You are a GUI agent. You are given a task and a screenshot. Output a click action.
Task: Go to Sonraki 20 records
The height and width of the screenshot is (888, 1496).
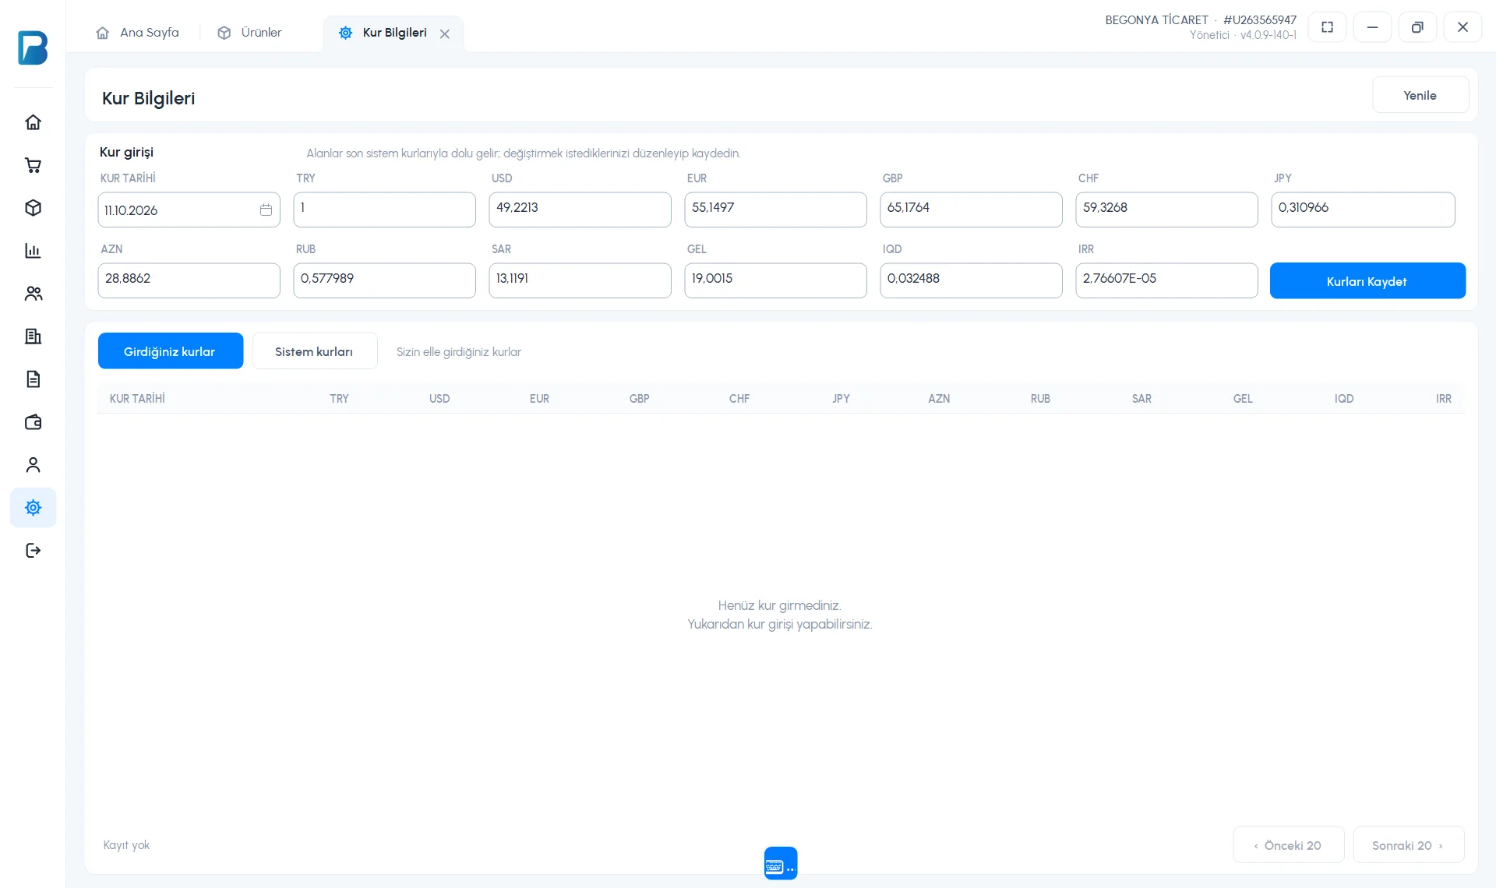tap(1409, 845)
